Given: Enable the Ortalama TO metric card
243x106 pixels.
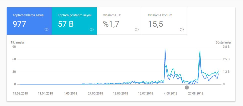Looking at the screenshot, I should point(119,21).
